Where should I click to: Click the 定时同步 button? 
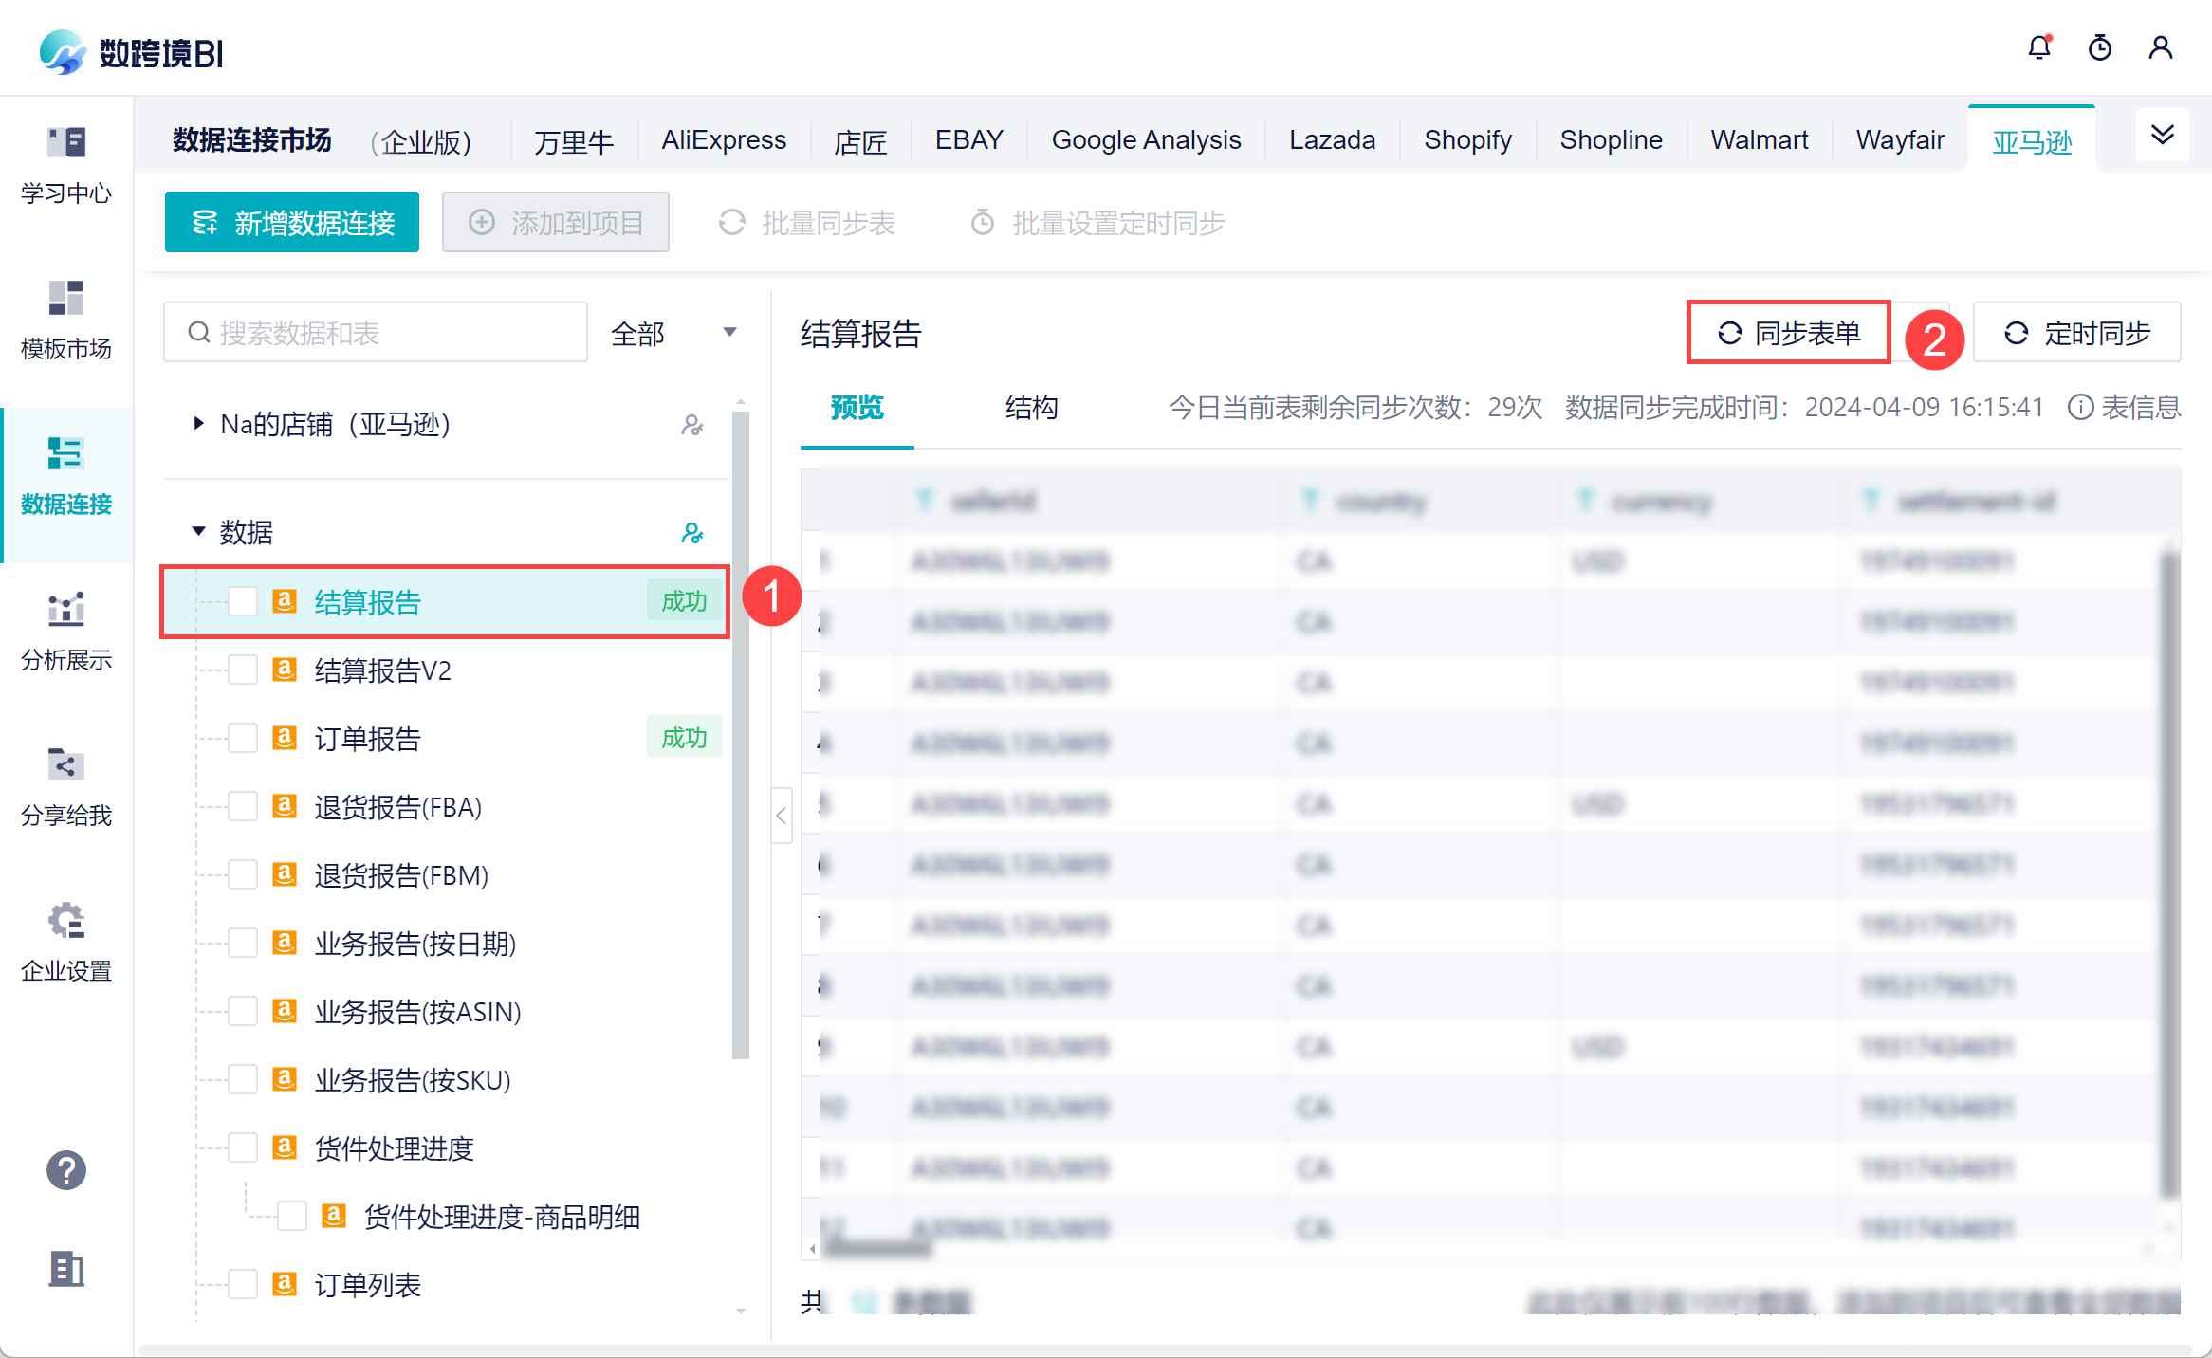[2077, 333]
